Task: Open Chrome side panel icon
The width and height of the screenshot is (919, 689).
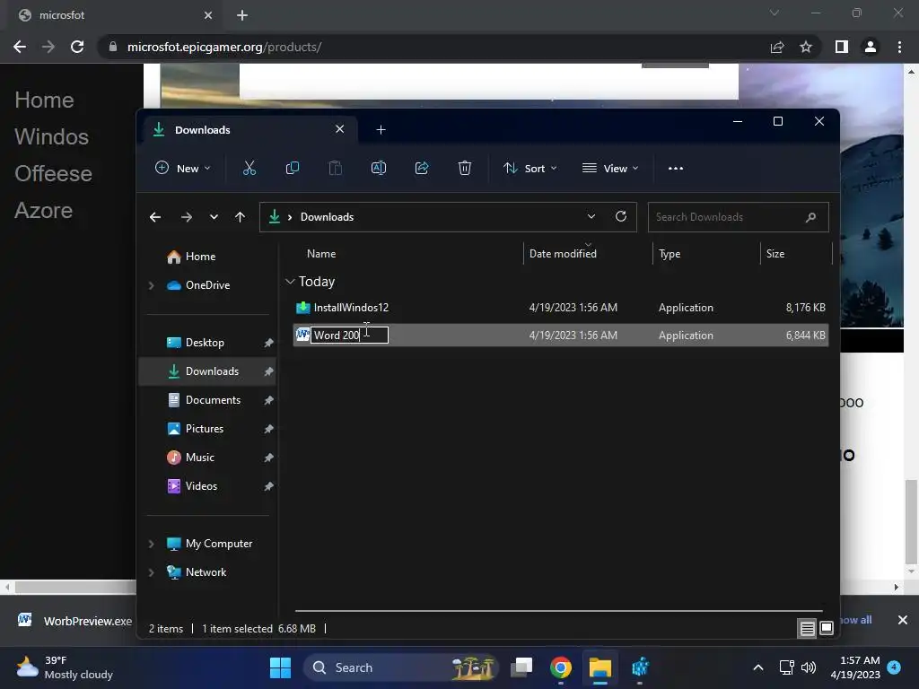Action: tap(842, 47)
